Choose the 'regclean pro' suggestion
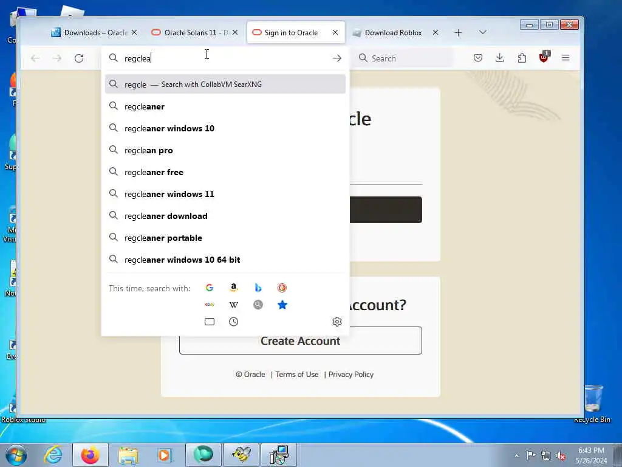Screen dimensions: 622x467 point(225,150)
